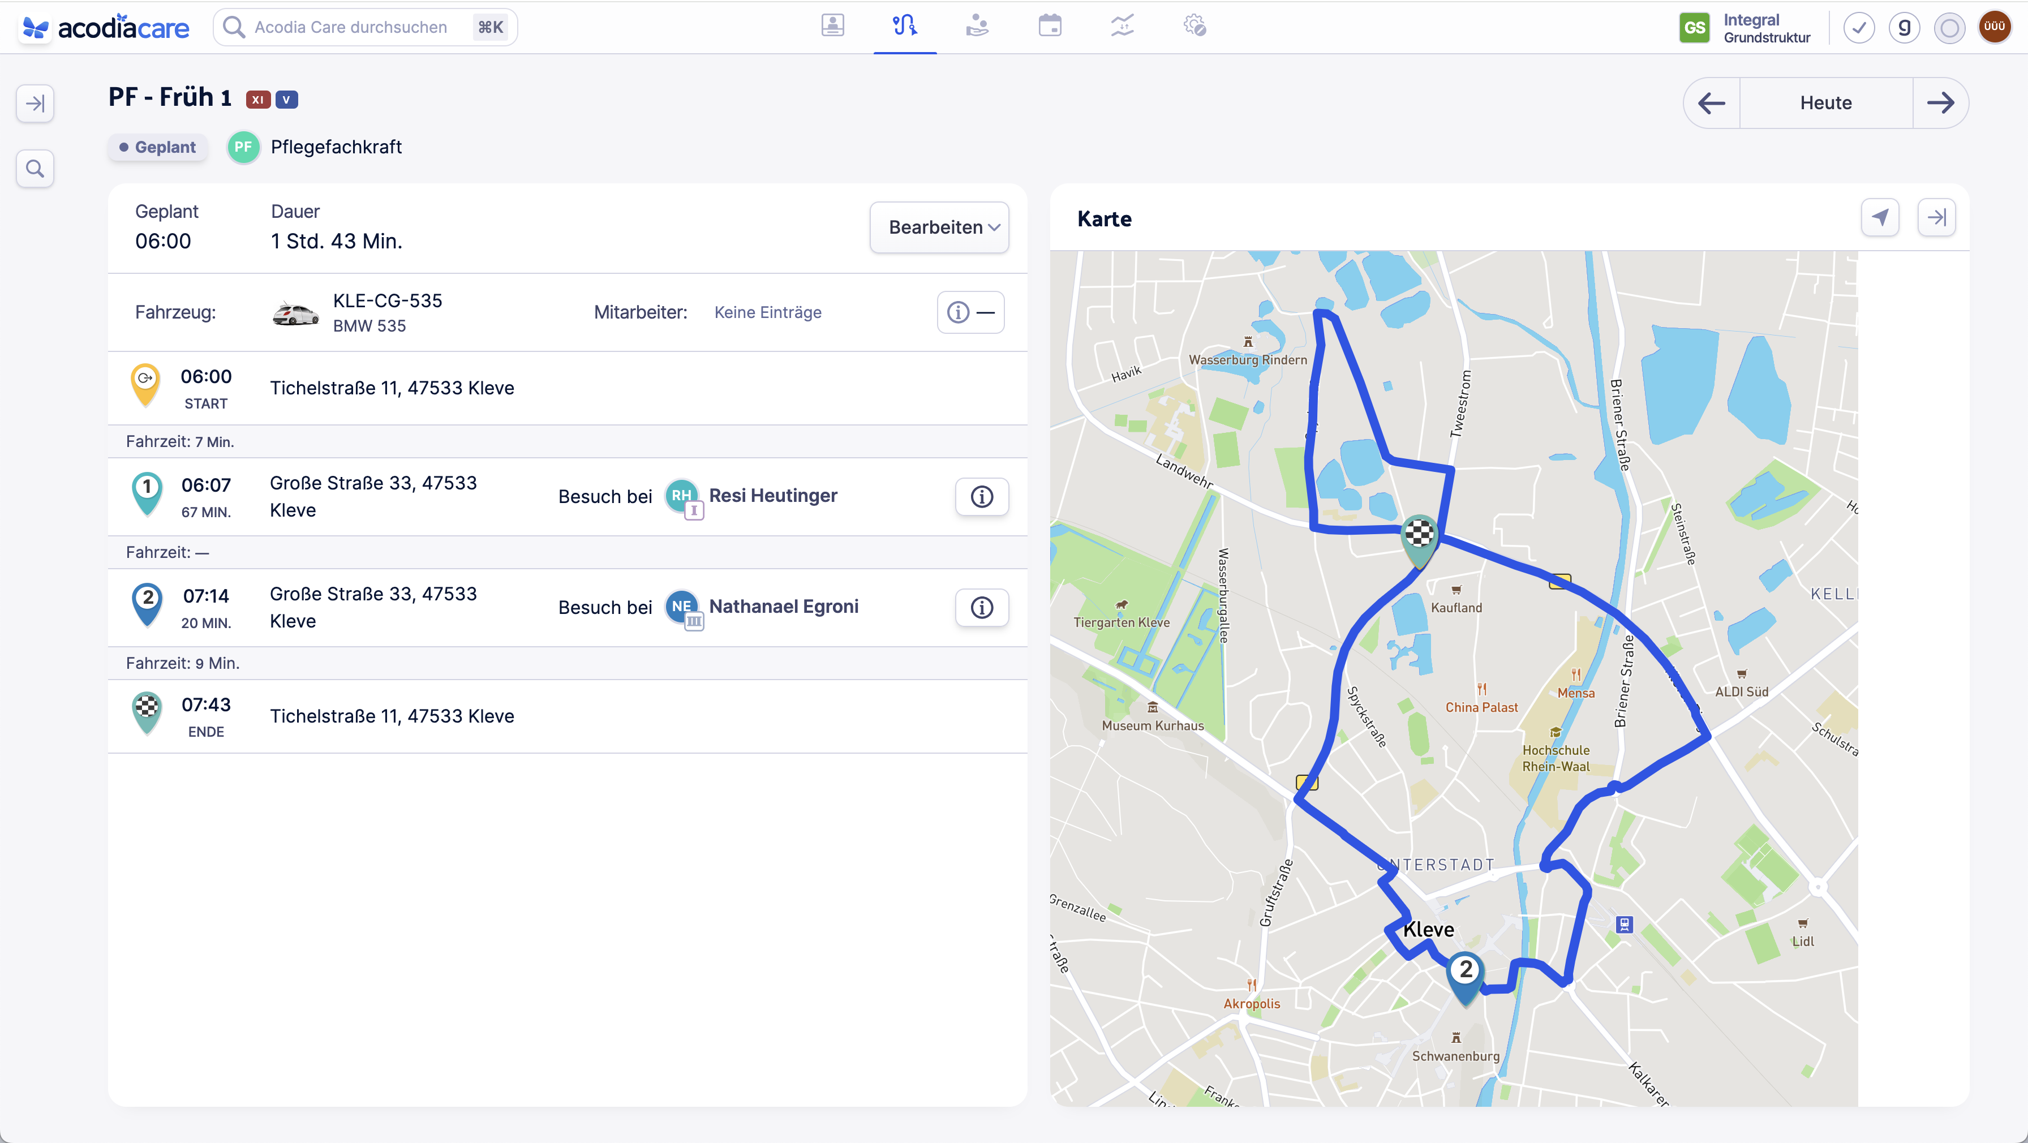Select the Geplant status label

point(157,147)
